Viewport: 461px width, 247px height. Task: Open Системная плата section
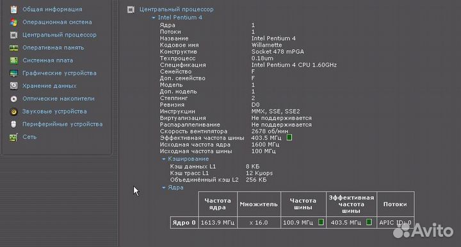[47, 60]
